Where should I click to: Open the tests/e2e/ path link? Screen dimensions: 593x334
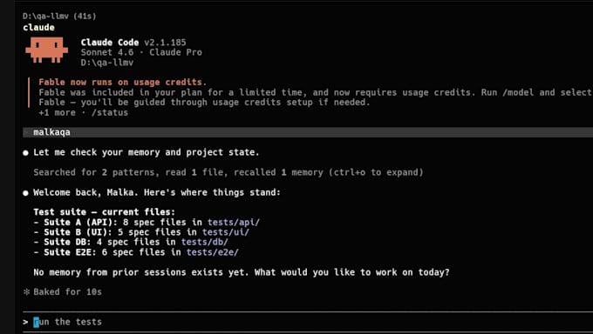[x=213, y=252]
